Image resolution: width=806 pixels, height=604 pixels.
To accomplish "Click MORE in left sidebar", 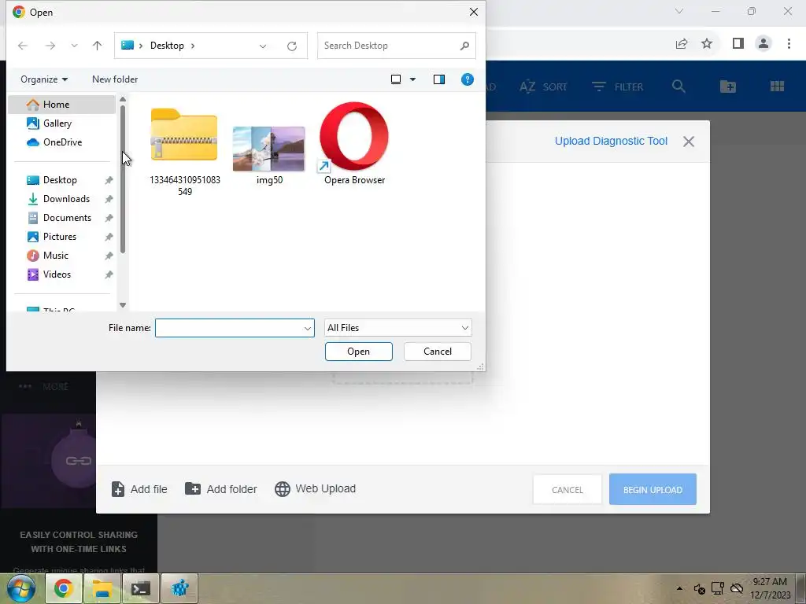I will [44, 387].
